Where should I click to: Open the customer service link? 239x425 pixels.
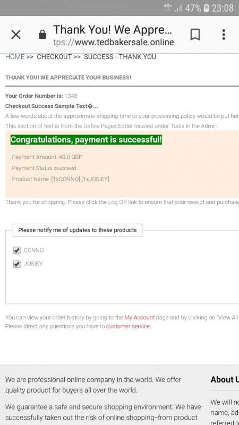click(x=128, y=326)
